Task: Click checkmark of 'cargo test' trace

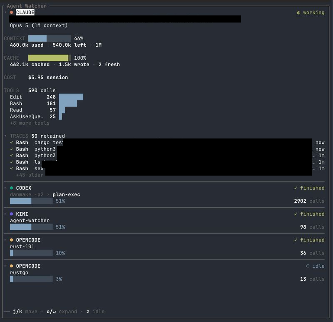Action: coord(12,142)
